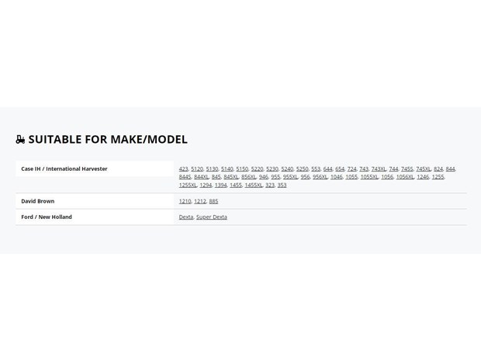Open David Brown 885 model link
Image resolution: width=481 pixels, height=361 pixels.
pos(213,201)
